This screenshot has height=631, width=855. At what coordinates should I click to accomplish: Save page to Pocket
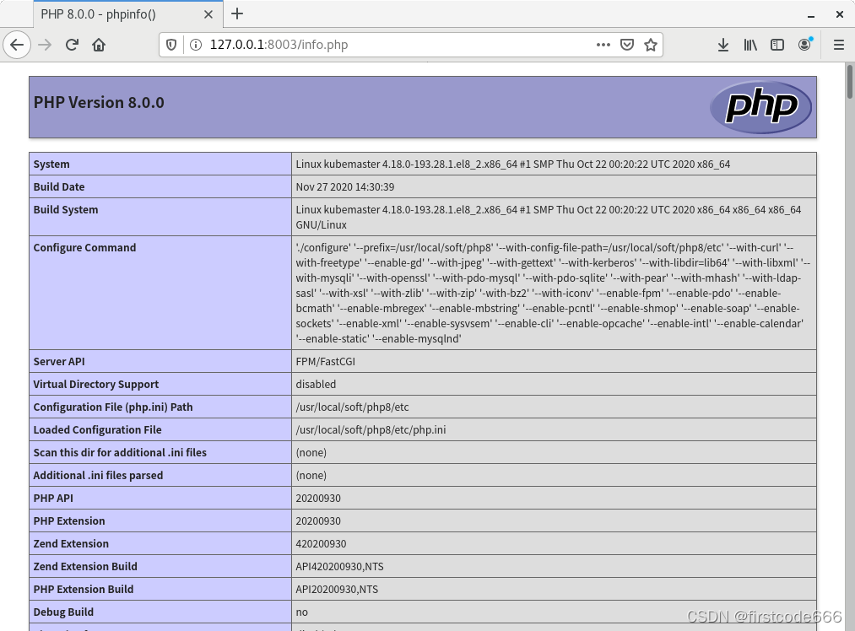[x=627, y=45]
